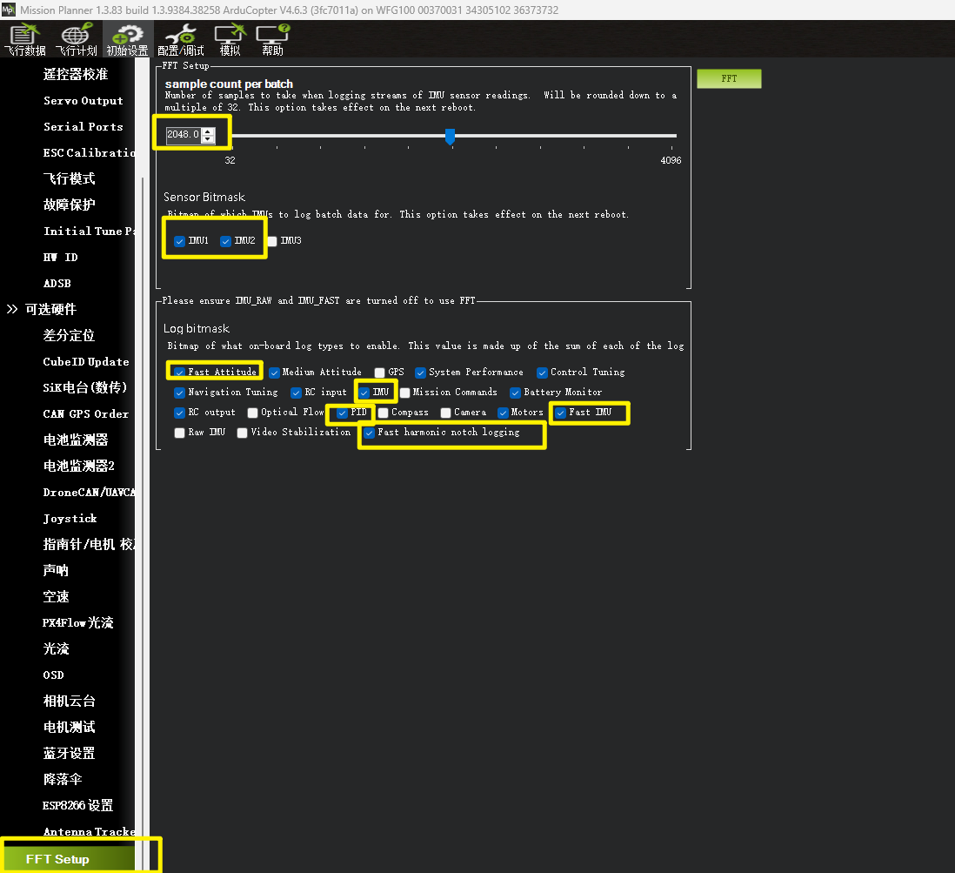Viewport: 955px width, 873px height.
Task: Open 相机云台 in the sidebar
Action: pyautogui.click(x=69, y=701)
